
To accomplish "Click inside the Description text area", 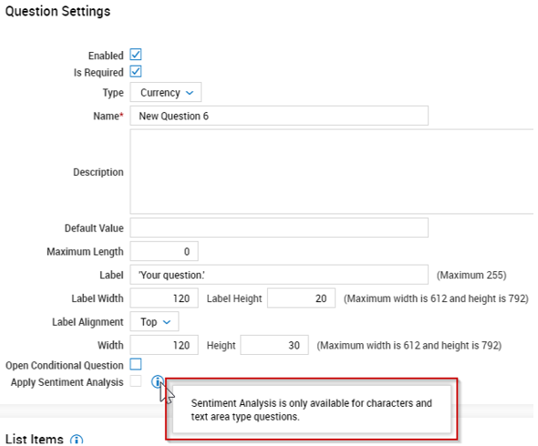I will coord(331,172).
